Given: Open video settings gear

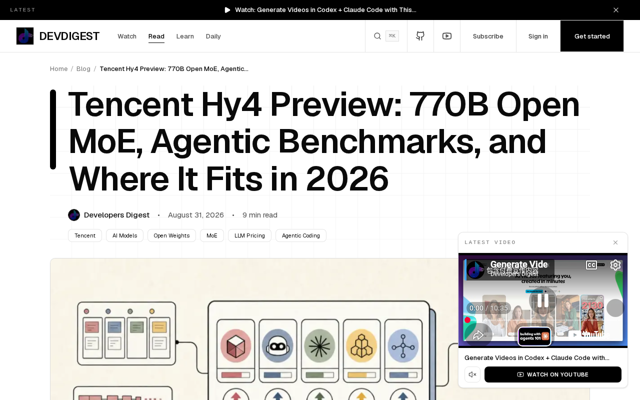Looking at the screenshot, I should (x=615, y=265).
